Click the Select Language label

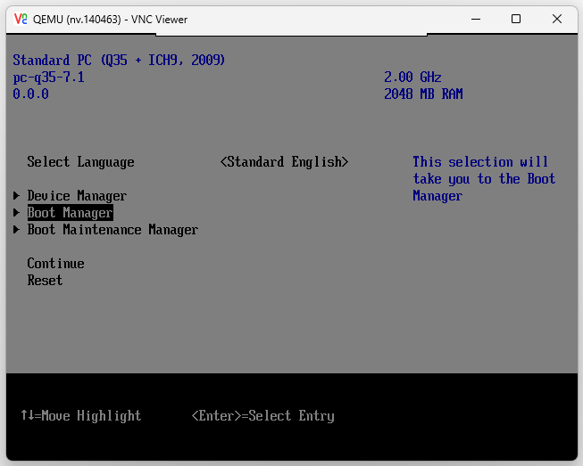coord(80,162)
